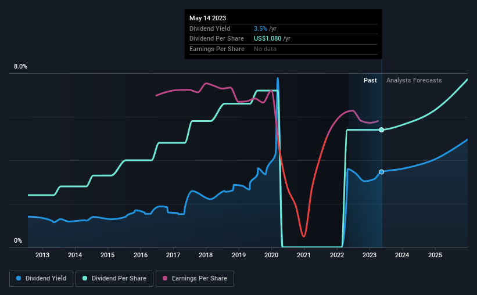The height and width of the screenshot is (295, 477).
Task: Select the Analysts Forecasts region label
Action: (414, 80)
